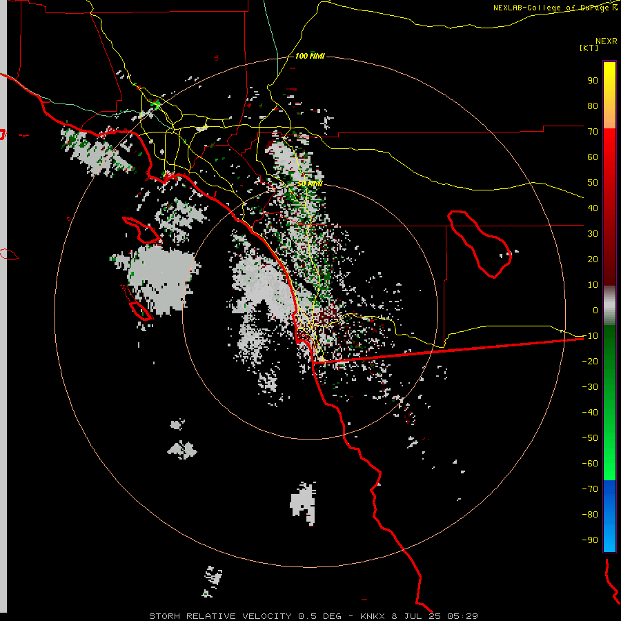Click the 60 value on velocity scale
The image size is (621, 621).
(593, 157)
